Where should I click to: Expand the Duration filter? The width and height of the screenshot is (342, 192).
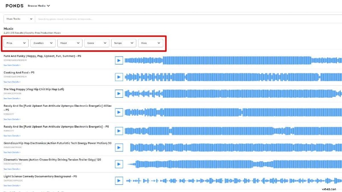point(43,43)
